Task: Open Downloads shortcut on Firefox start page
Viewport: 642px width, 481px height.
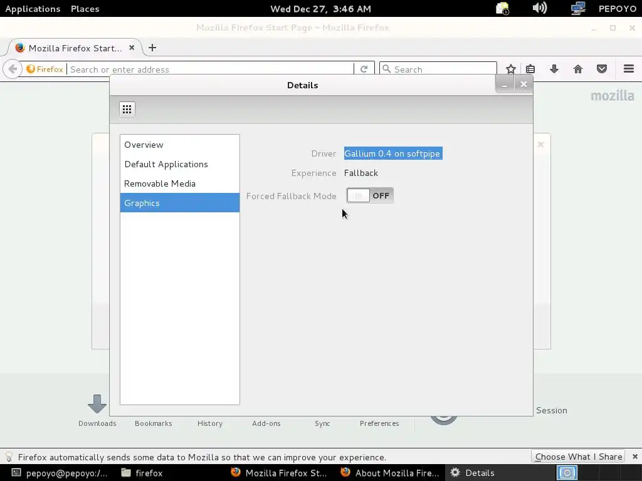Action: (97, 411)
